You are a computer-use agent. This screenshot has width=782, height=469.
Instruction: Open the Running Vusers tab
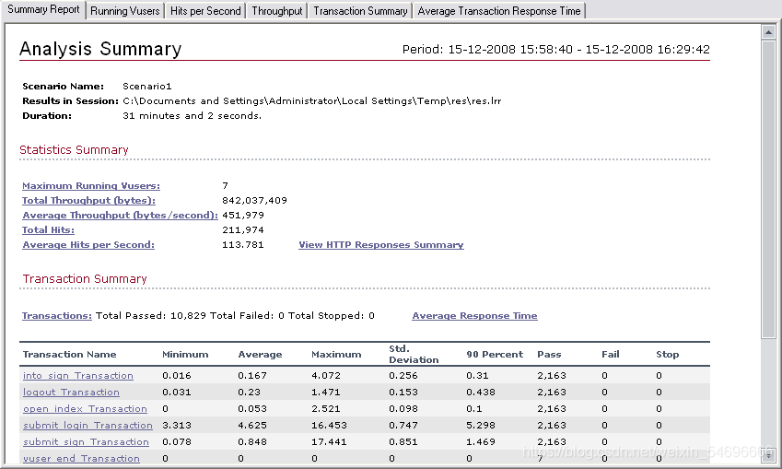click(125, 11)
